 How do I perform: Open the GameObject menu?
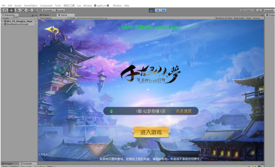[x=31, y=6]
